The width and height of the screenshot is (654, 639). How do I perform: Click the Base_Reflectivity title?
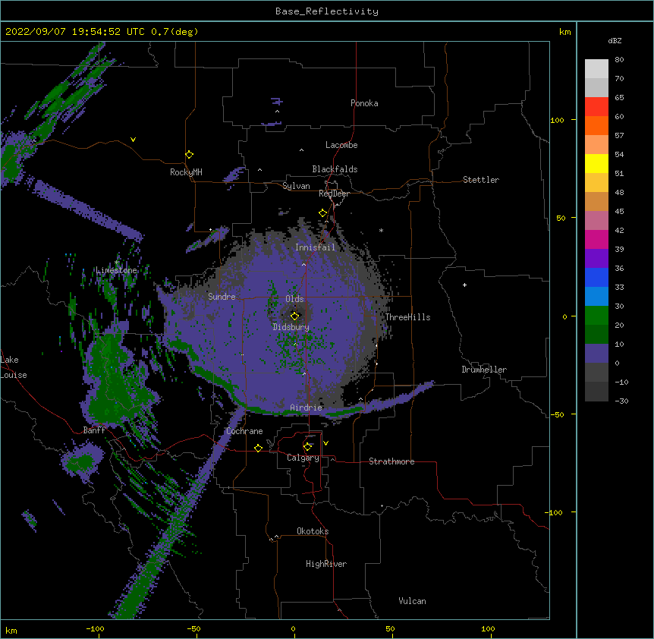click(x=327, y=11)
